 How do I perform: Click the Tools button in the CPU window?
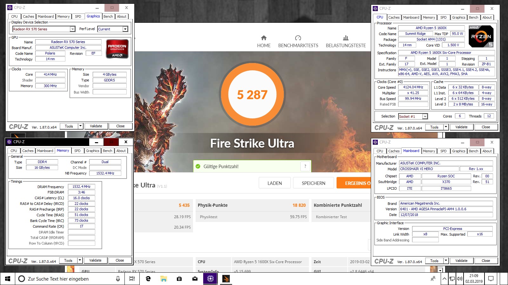(434, 127)
